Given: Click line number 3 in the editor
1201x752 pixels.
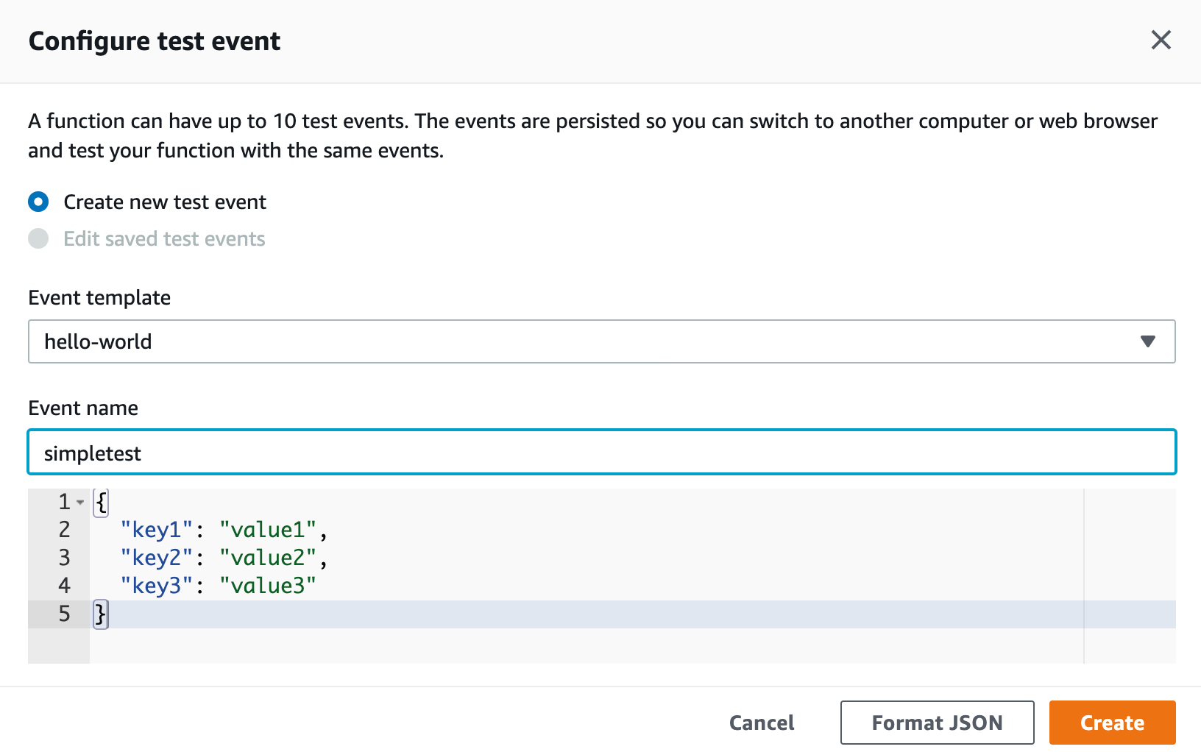Looking at the screenshot, I should click(64, 557).
